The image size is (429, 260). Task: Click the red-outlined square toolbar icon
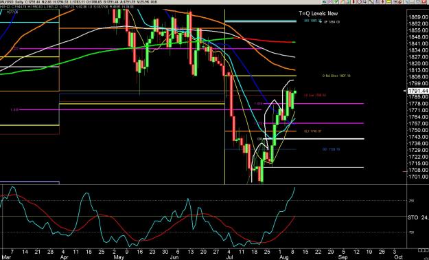coord(360,2)
